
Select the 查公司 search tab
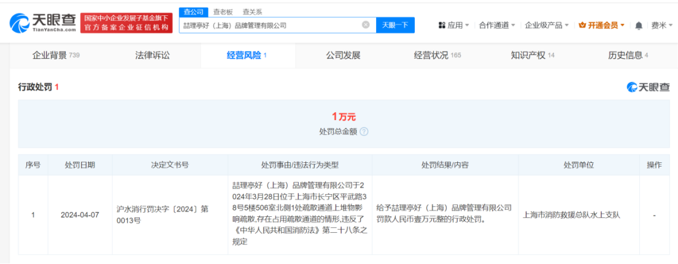pyautogui.click(x=194, y=12)
